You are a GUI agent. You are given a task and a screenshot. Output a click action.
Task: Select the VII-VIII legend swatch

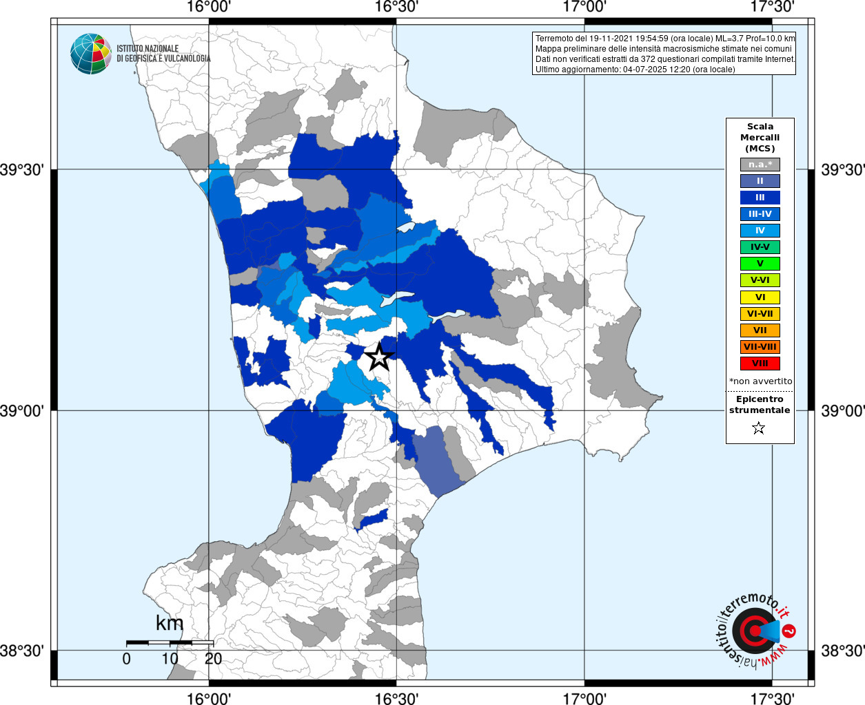pyautogui.click(x=760, y=347)
